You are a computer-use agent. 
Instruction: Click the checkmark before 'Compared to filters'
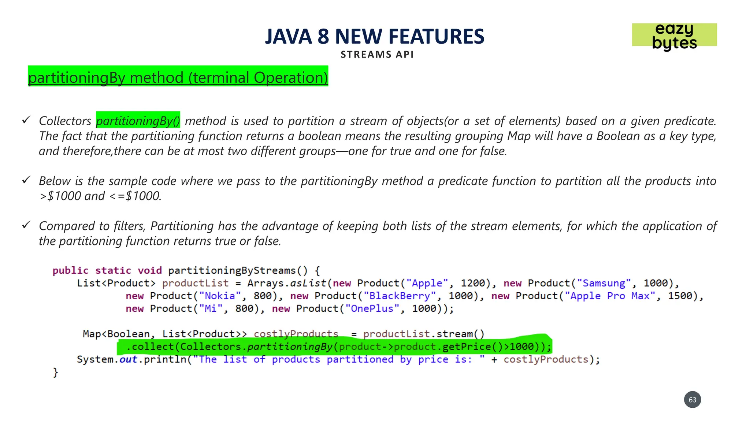[x=26, y=225]
